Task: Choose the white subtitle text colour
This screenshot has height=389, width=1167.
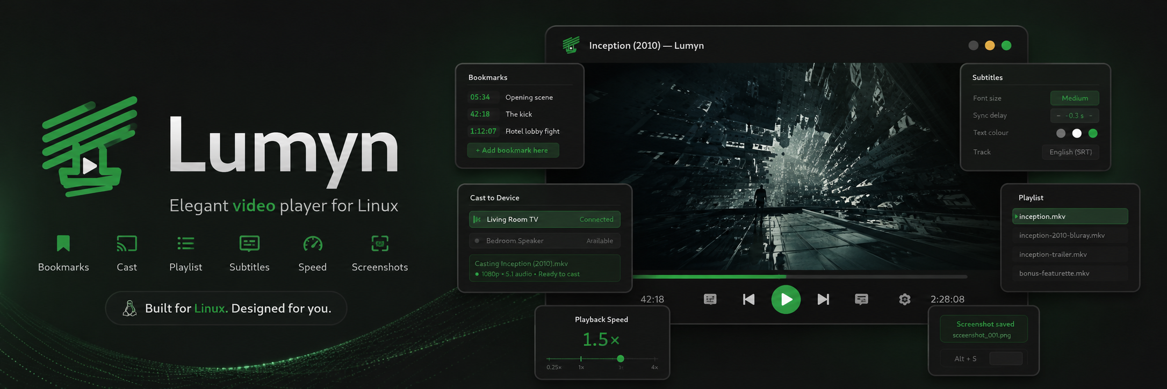Action: click(x=1077, y=133)
